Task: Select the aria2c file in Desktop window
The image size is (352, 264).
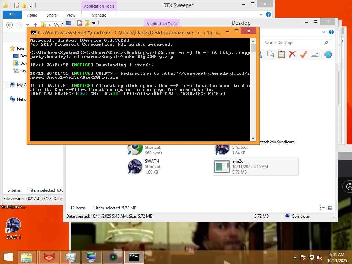Action: point(255,167)
